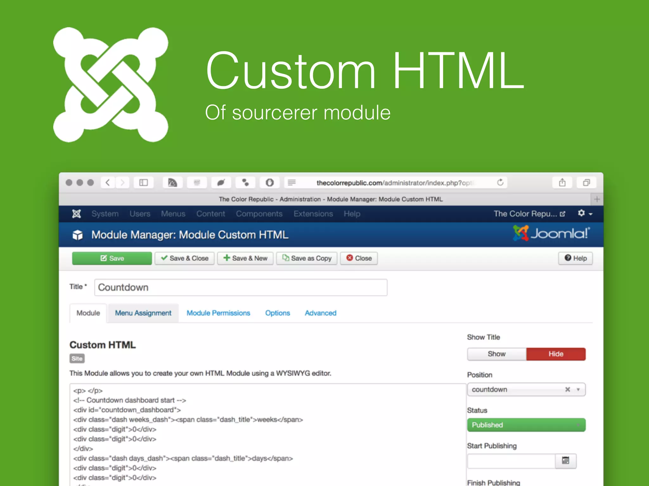Click the circular shield extension icon in toolbar
649x486 pixels.
[x=270, y=183]
